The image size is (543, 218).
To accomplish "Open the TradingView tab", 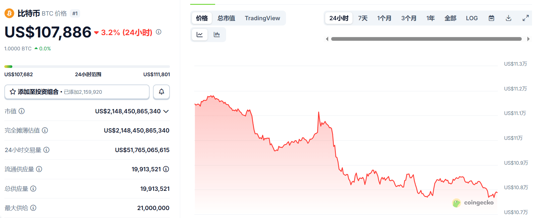I will point(262,18).
